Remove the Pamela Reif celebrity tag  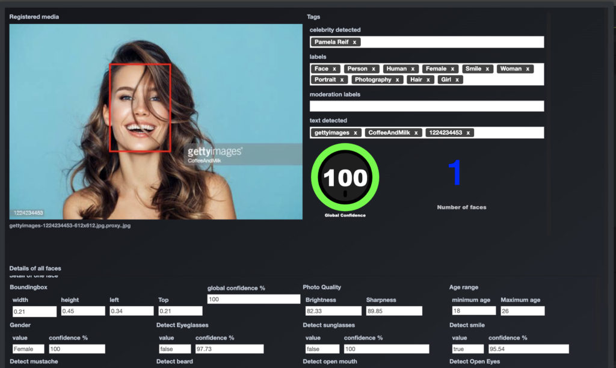point(354,42)
